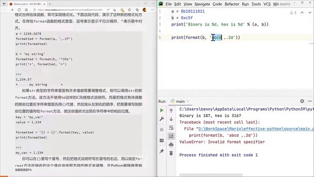Viewport: 314px width, 177px height.
Task: Open Run panel settings gear
Action: pyautogui.click(x=302, y=101)
